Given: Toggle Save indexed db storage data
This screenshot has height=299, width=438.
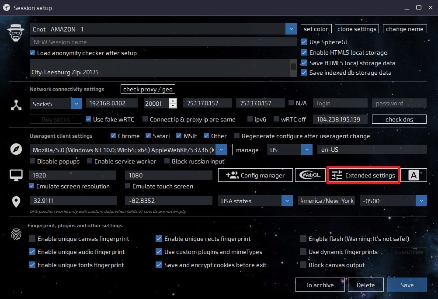Looking at the screenshot, I should 304,73.
